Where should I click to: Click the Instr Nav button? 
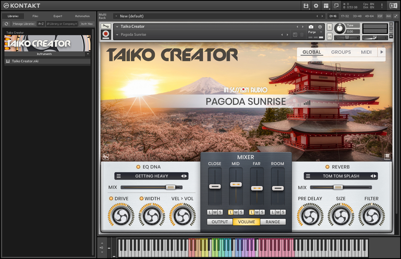[87, 24]
